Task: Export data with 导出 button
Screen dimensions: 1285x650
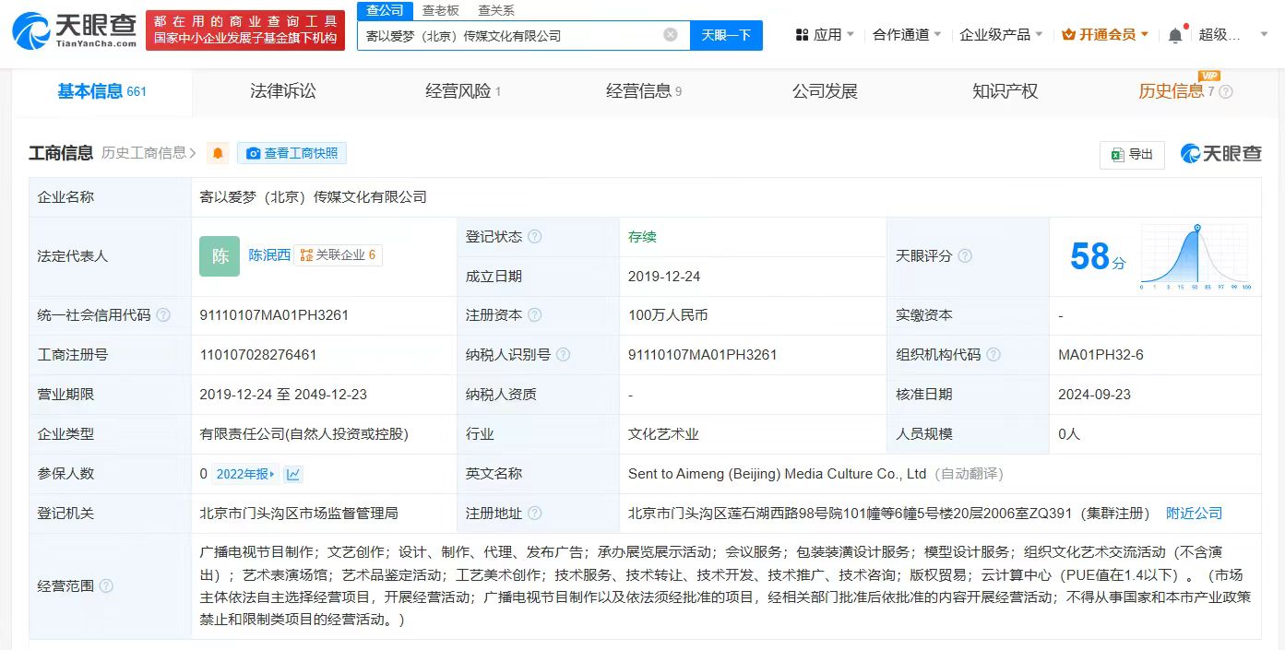Action: click(x=1132, y=154)
